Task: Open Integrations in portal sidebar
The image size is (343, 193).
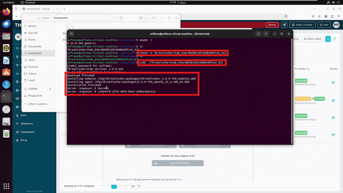Action: click(x=26, y=124)
